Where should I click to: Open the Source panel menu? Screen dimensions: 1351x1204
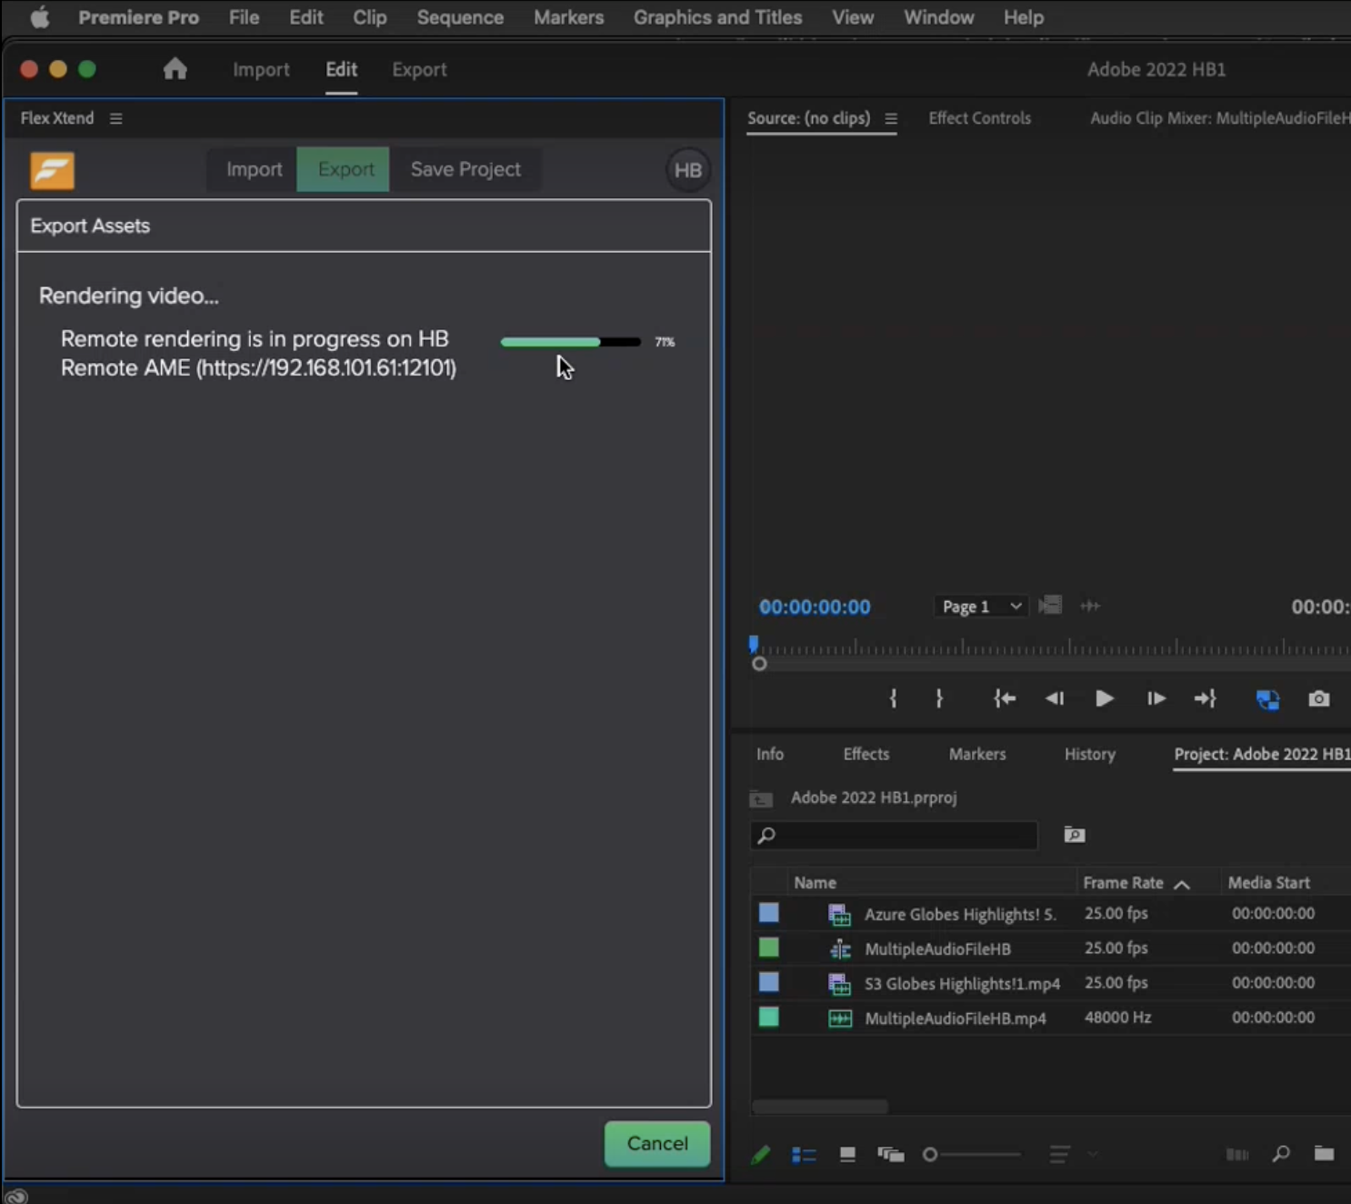click(x=891, y=118)
